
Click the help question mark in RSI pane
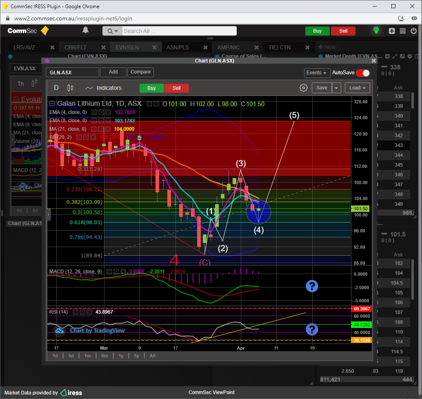pyautogui.click(x=312, y=329)
